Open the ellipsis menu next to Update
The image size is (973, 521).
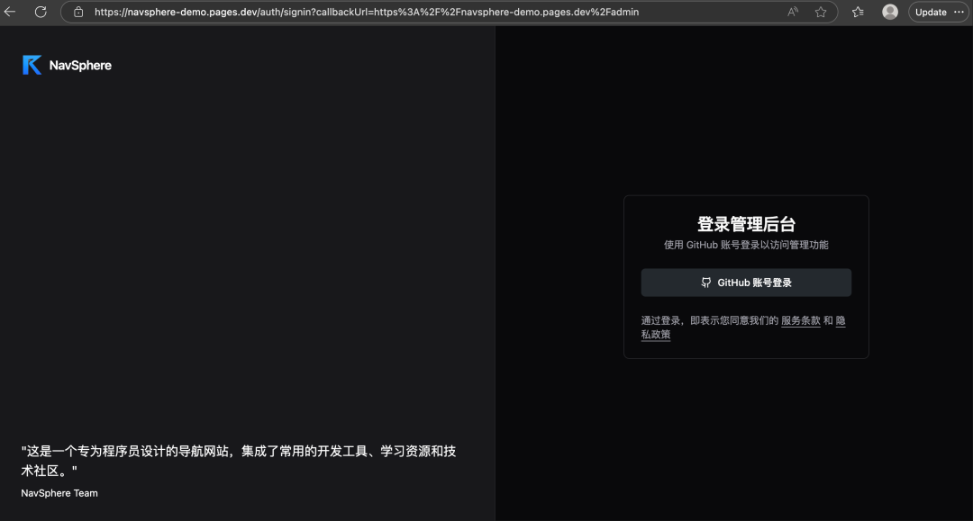click(959, 12)
